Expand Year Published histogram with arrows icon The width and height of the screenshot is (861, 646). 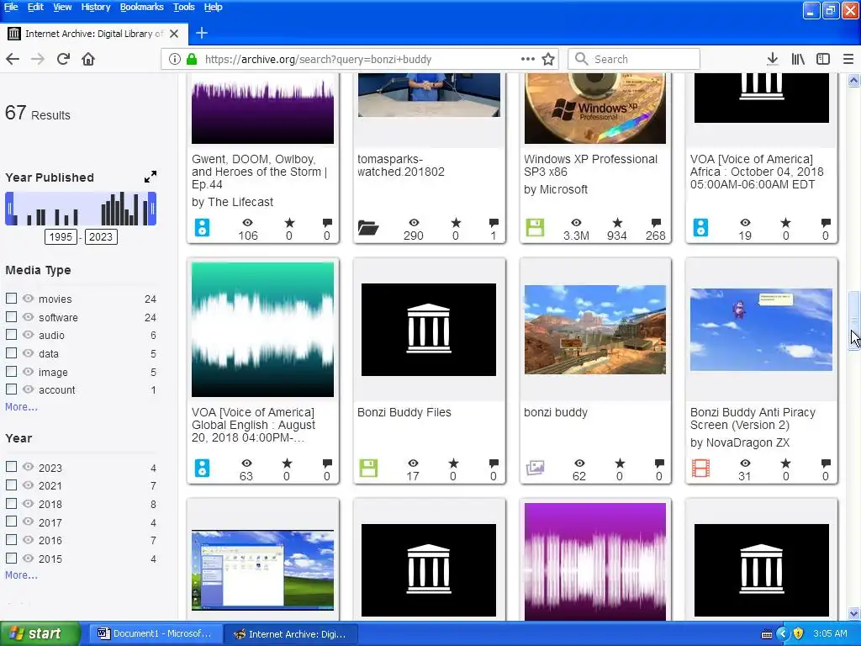pos(150,177)
